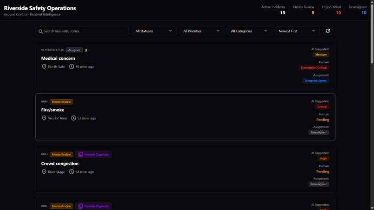Click incident ID #1791436217624
This screenshot has width=374, height=210.
52,50
